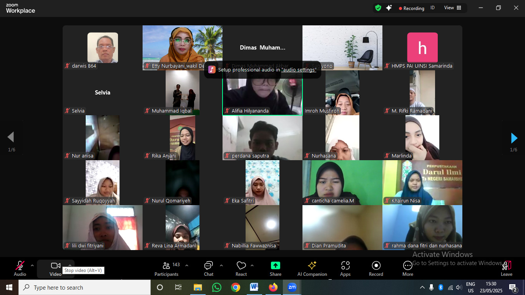Viewport: 525px width, 295px height.
Task: Click the Zoom taskbar icon
Action: [x=292, y=287]
